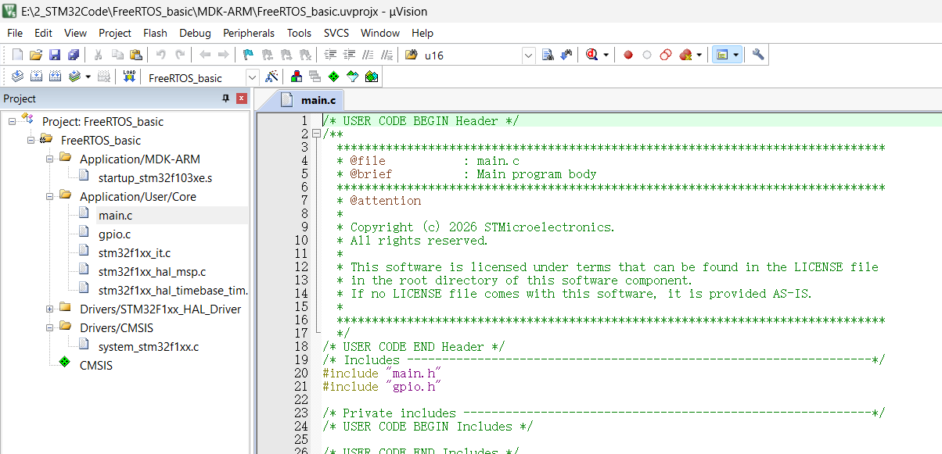Unindent selected lines icon
Image resolution: width=942 pixels, height=454 pixels.
pyautogui.click(x=349, y=55)
